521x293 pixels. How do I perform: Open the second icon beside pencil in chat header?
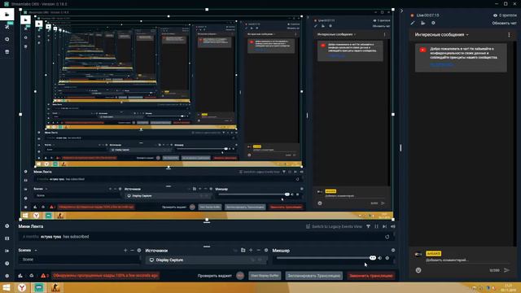tap(422, 23)
